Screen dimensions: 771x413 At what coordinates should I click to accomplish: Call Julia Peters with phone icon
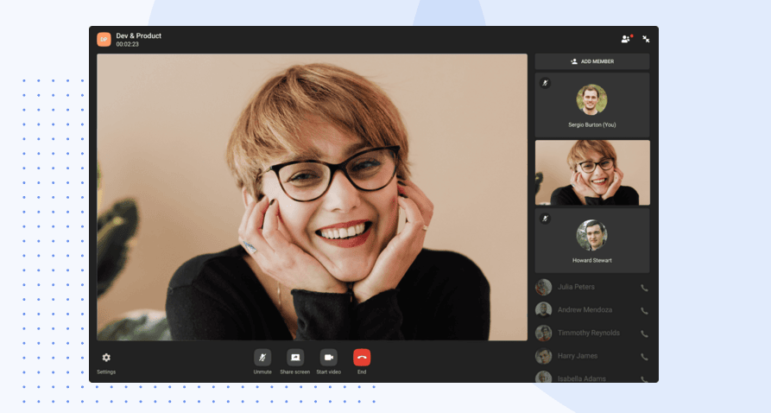click(x=644, y=288)
